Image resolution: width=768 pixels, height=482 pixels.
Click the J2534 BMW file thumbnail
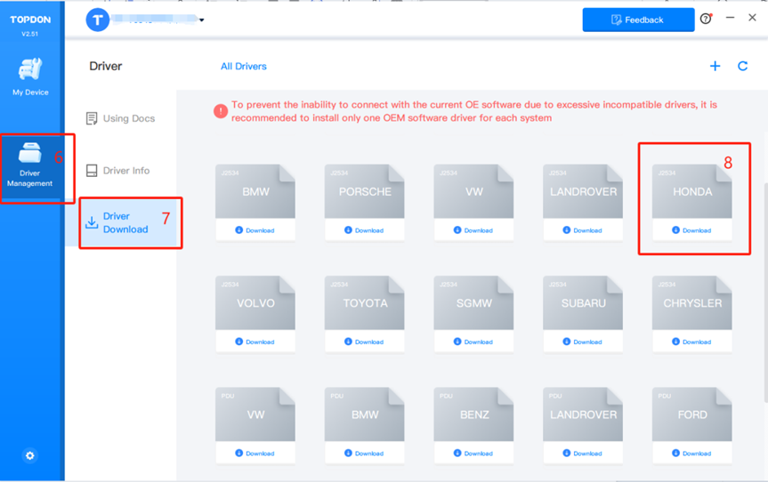pyautogui.click(x=255, y=191)
